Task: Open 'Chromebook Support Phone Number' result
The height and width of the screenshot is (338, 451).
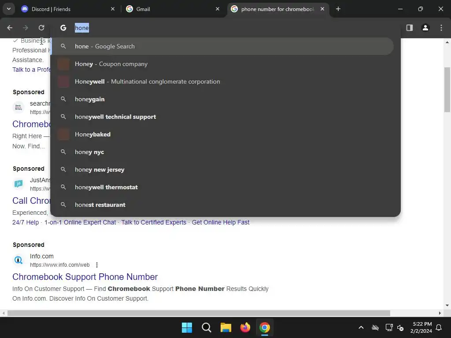Action: 85,277
